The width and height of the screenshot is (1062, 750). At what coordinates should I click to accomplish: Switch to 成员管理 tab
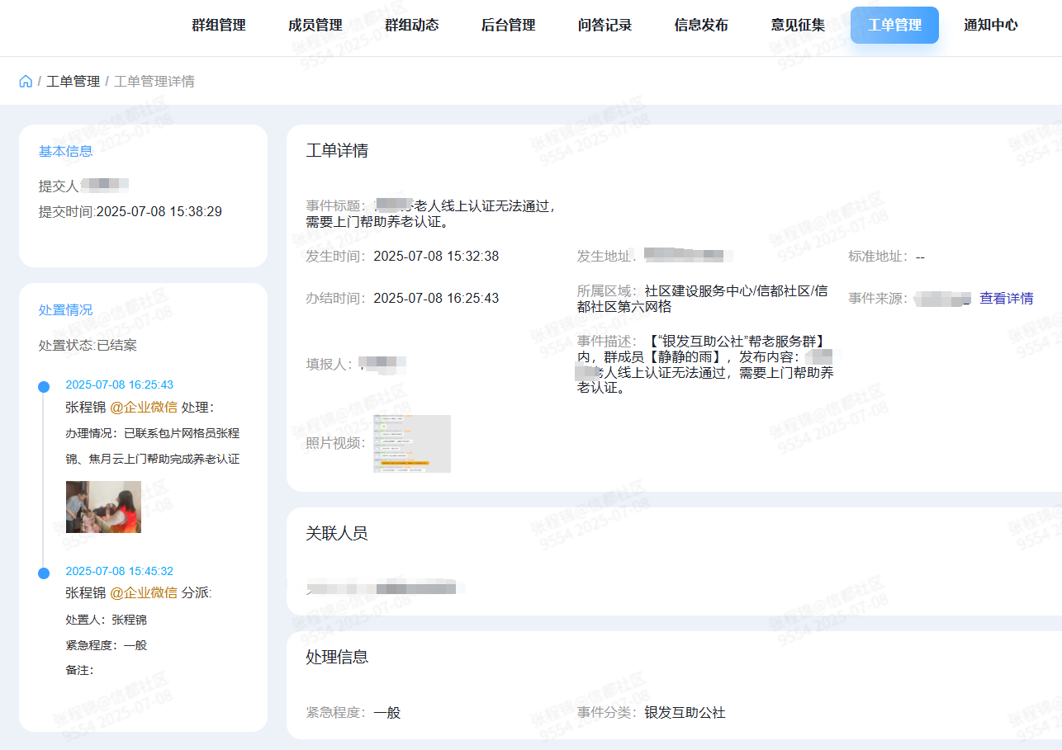315,25
